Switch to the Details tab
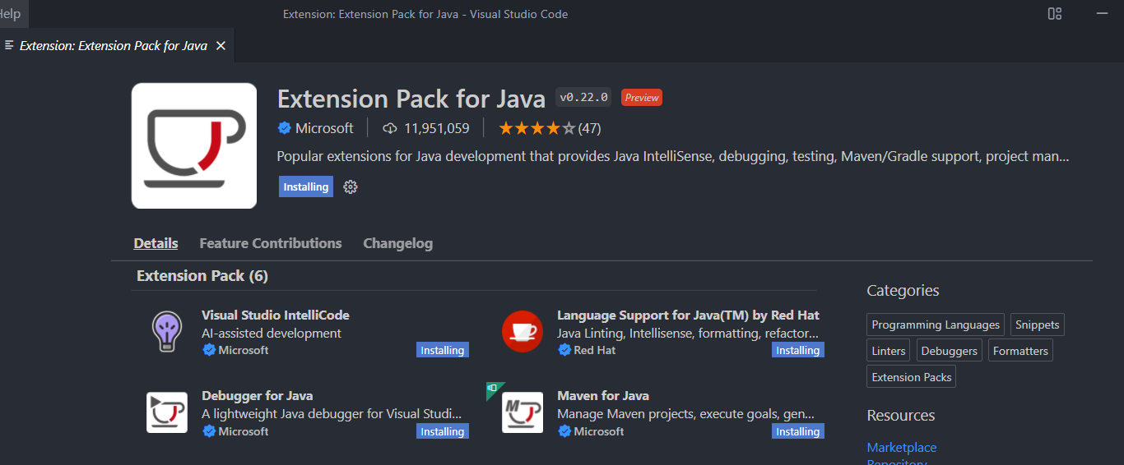1124x465 pixels. [x=156, y=243]
